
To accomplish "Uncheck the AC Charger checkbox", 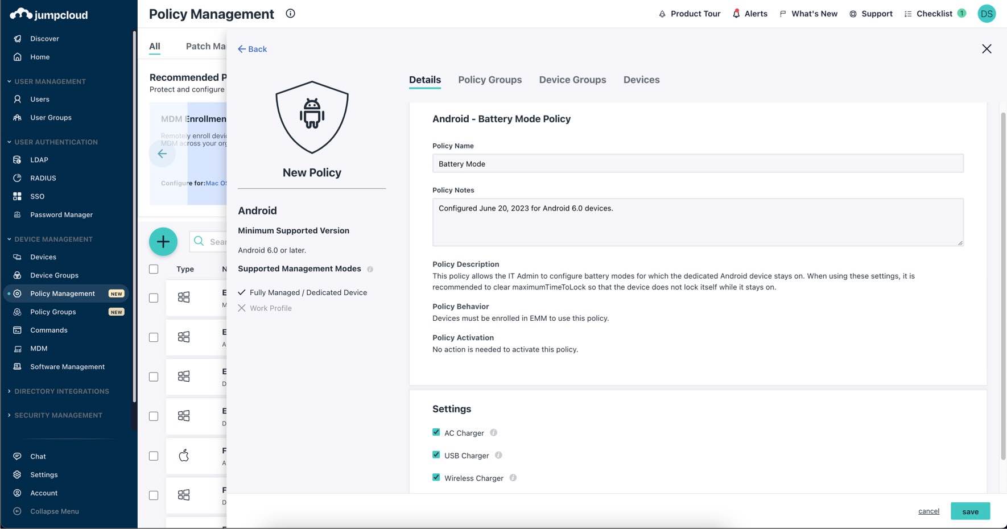I will pyautogui.click(x=436, y=432).
